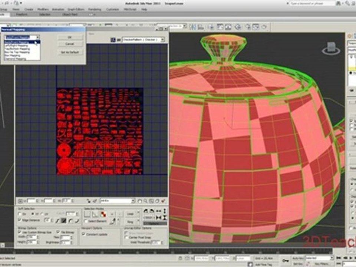Switch to the Freeform ribbon tab
The height and width of the screenshot is (267, 356).
pyautogui.click(x=22, y=14)
